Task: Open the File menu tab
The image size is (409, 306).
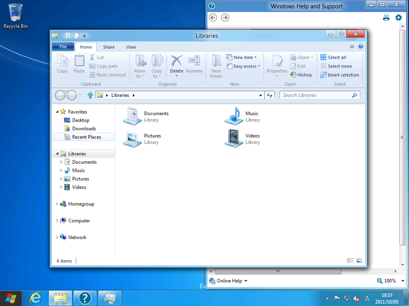Action: pos(63,46)
